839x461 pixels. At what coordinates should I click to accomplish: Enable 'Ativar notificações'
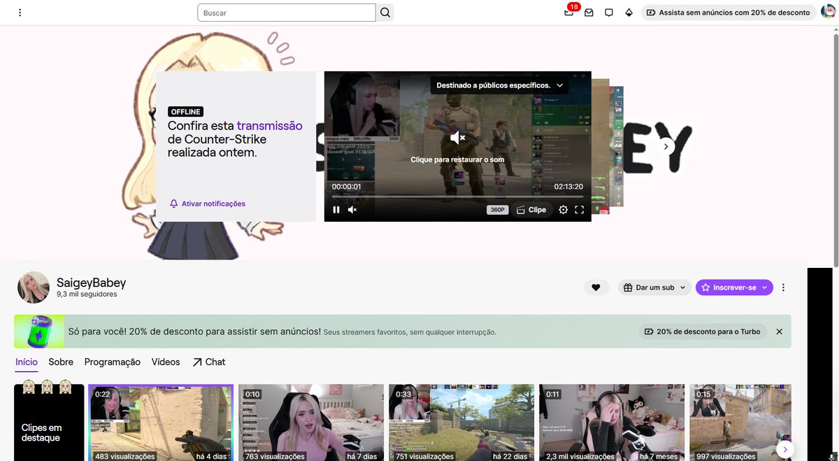[208, 204]
